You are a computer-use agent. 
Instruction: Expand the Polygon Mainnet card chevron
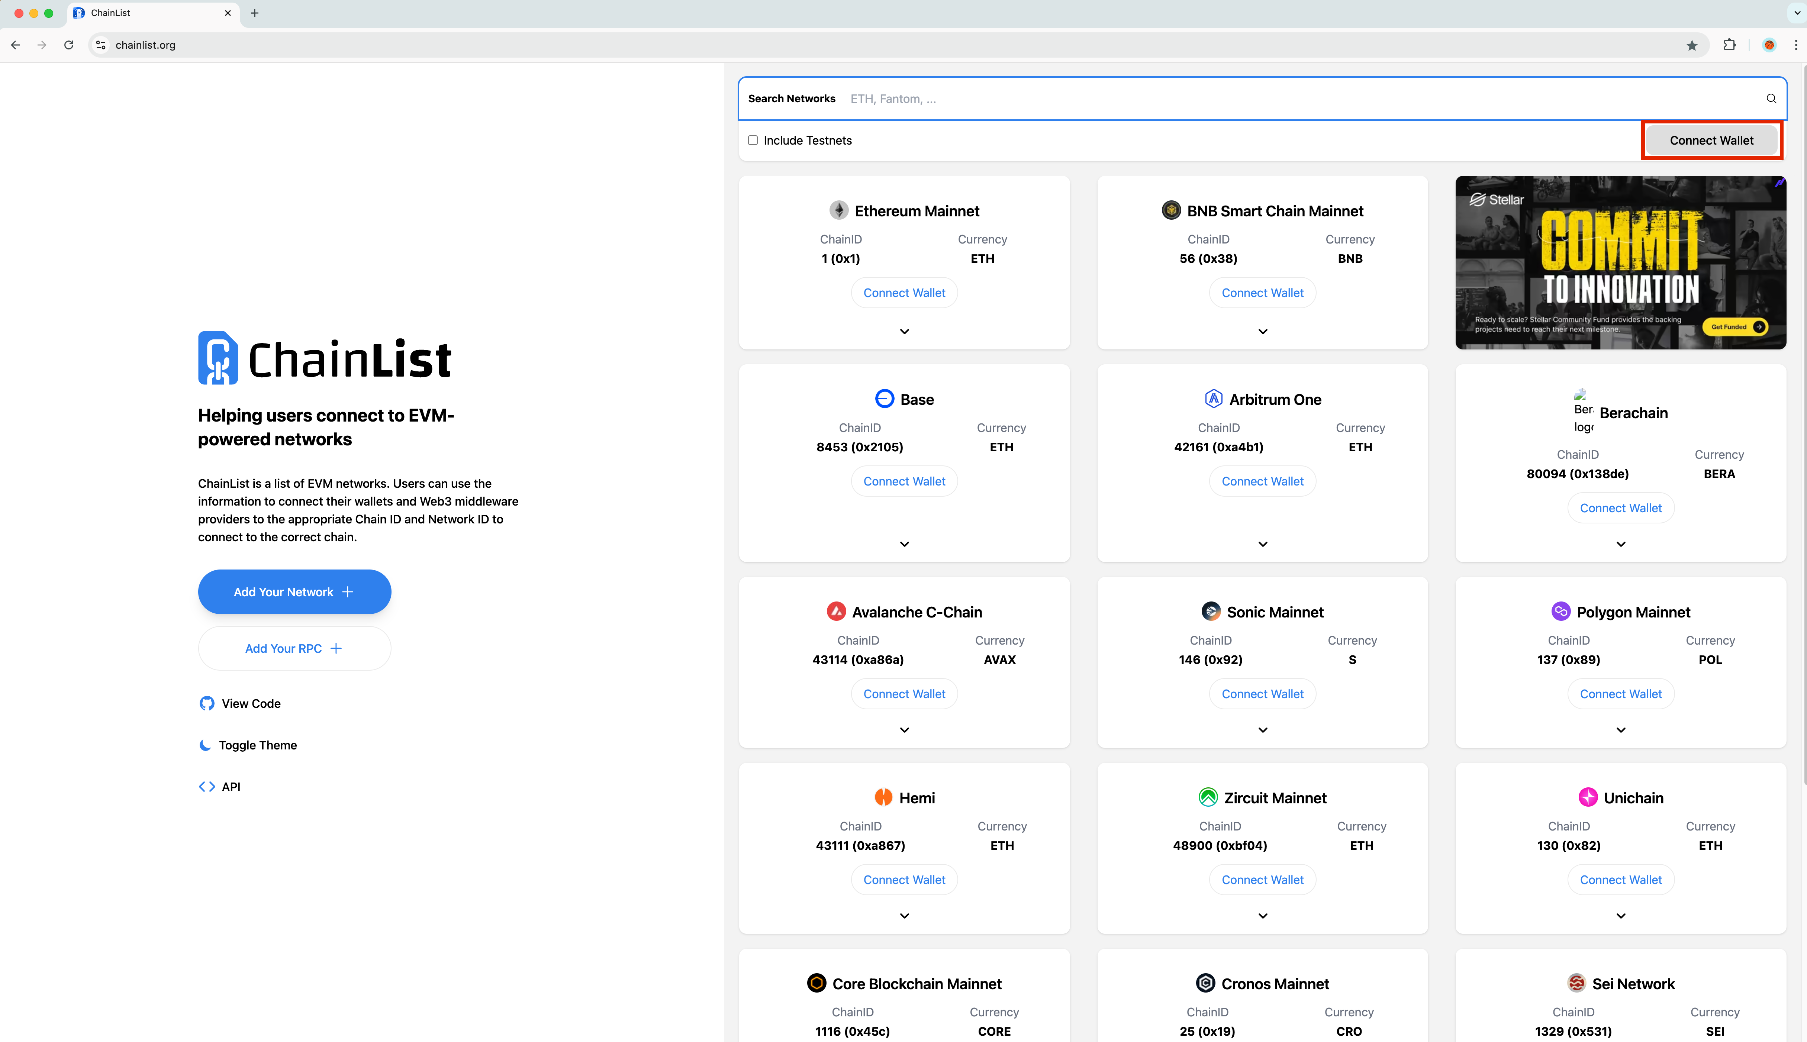(x=1621, y=730)
